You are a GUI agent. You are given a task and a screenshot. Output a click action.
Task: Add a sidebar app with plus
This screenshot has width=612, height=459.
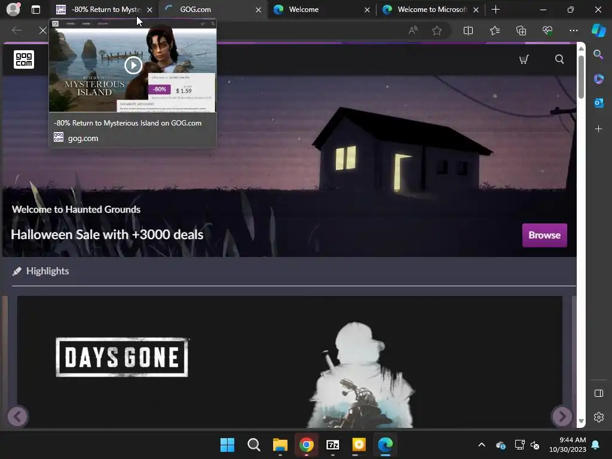click(x=598, y=129)
